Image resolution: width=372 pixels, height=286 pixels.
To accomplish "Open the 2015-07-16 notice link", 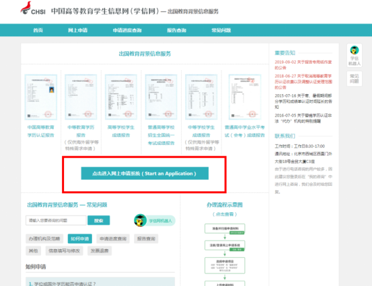I will pos(303,101).
